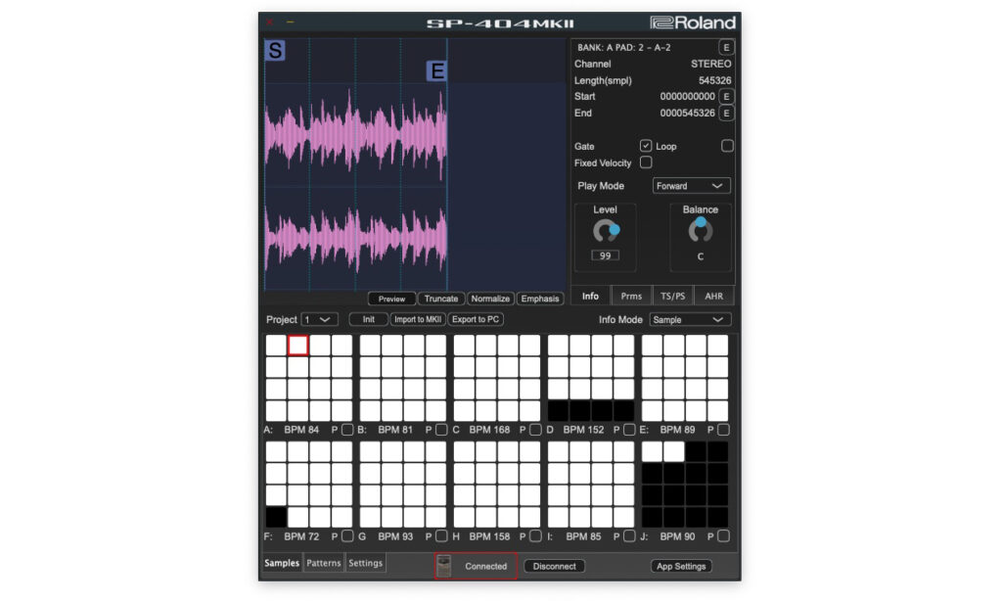The image size is (1002, 601).
Task: Select the S start marker on the waveform
Action: [275, 50]
